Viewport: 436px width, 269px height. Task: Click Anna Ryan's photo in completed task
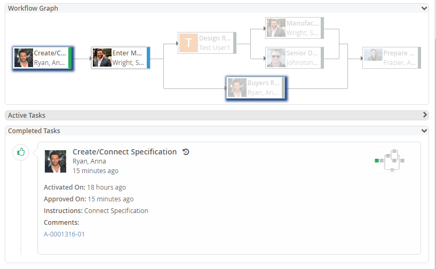pyautogui.click(x=56, y=161)
